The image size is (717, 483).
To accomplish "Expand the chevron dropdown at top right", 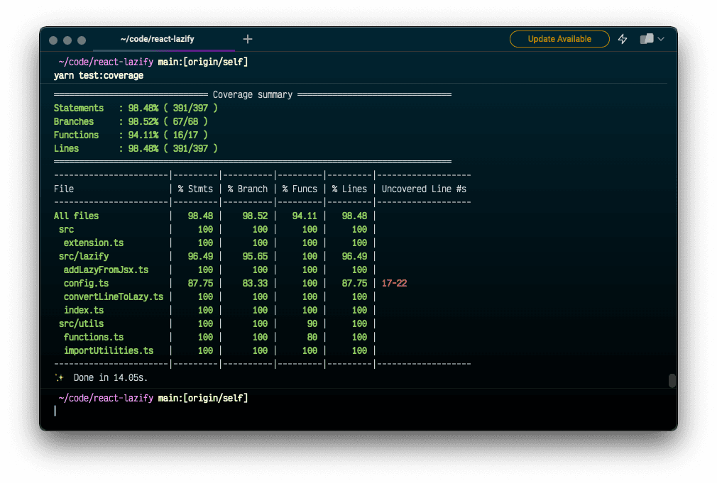I will [x=662, y=39].
